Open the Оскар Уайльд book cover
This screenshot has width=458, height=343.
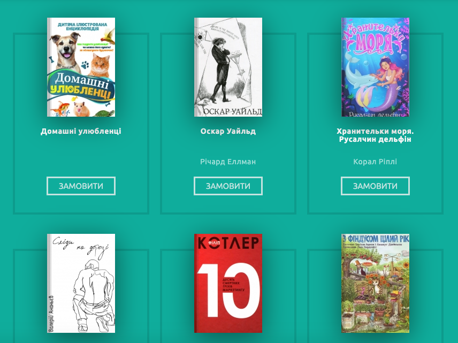click(x=228, y=67)
